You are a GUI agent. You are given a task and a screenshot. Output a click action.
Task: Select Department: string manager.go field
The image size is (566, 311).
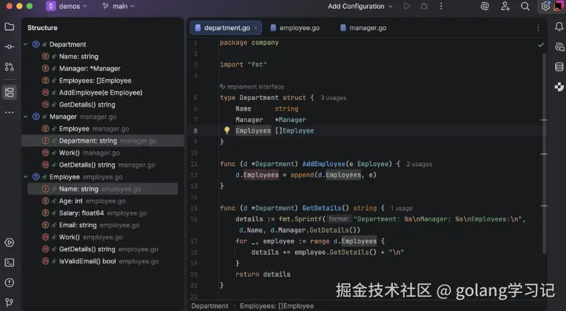tap(103, 141)
